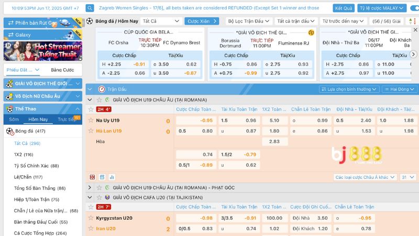Open the lineup list icon under Na Uy match

pyautogui.click(x=102, y=177)
